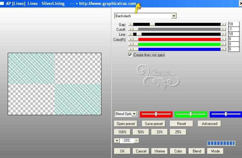Viewport: 242px width, 158px height.
Task: Click the Advanced button
Action: (x=209, y=124)
